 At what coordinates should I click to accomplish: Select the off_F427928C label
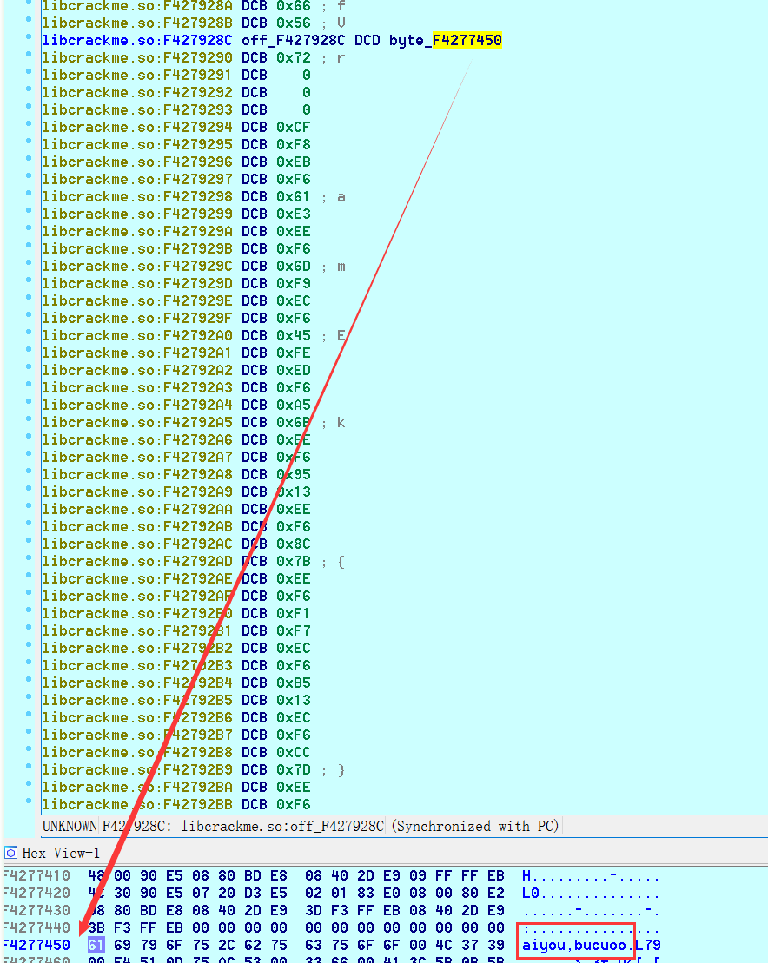pyautogui.click(x=294, y=41)
